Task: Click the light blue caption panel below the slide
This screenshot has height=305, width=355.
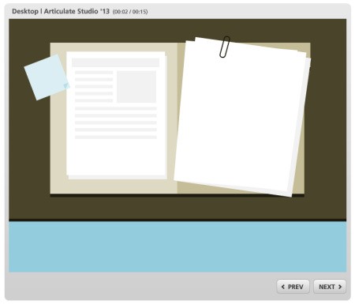Action: [x=177, y=247]
